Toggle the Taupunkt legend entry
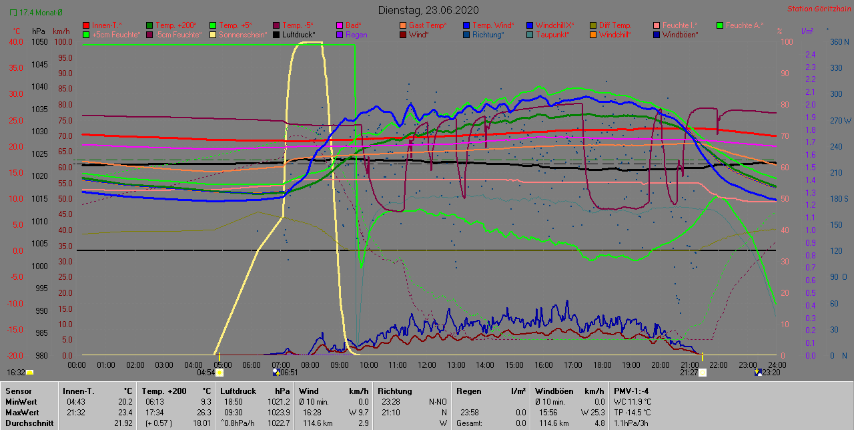The width and height of the screenshot is (854, 430). pos(548,35)
